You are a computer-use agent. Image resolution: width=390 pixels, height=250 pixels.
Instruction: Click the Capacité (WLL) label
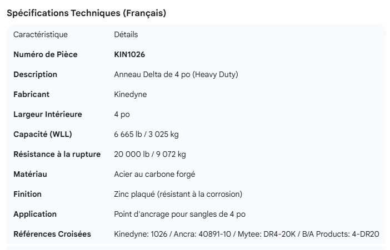tap(43, 134)
